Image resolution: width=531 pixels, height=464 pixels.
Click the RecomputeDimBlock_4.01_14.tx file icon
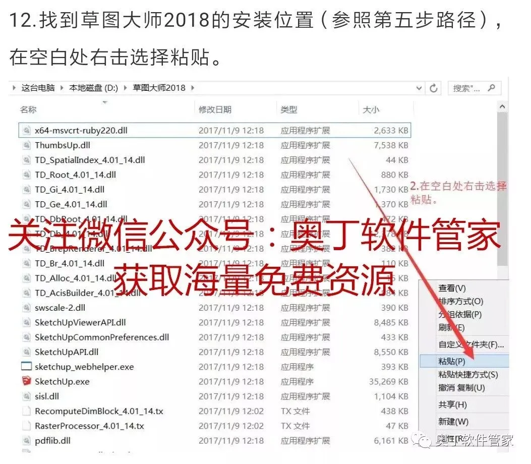point(26,411)
